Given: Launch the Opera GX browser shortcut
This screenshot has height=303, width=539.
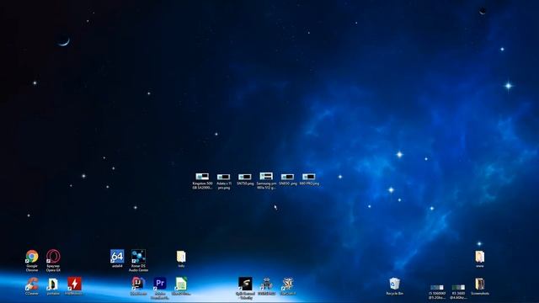Looking at the screenshot, I should (53, 257).
